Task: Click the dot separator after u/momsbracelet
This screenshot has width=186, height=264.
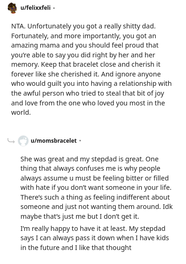Action: click(x=80, y=140)
